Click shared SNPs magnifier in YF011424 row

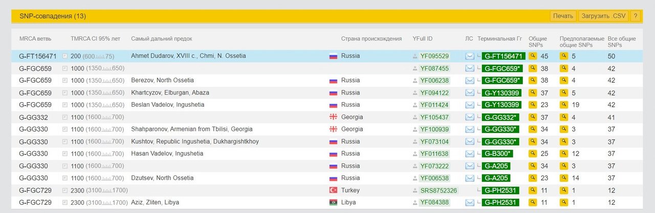coord(533,105)
